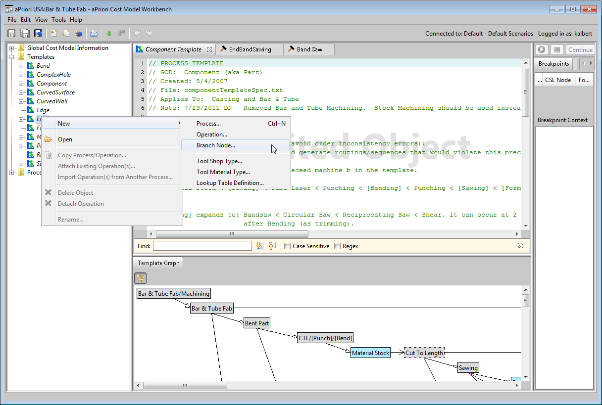This screenshot has width=602, height=405.
Task: Enable the Regex search checkbox
Action: pyautogui.click(x=337, y=246)
